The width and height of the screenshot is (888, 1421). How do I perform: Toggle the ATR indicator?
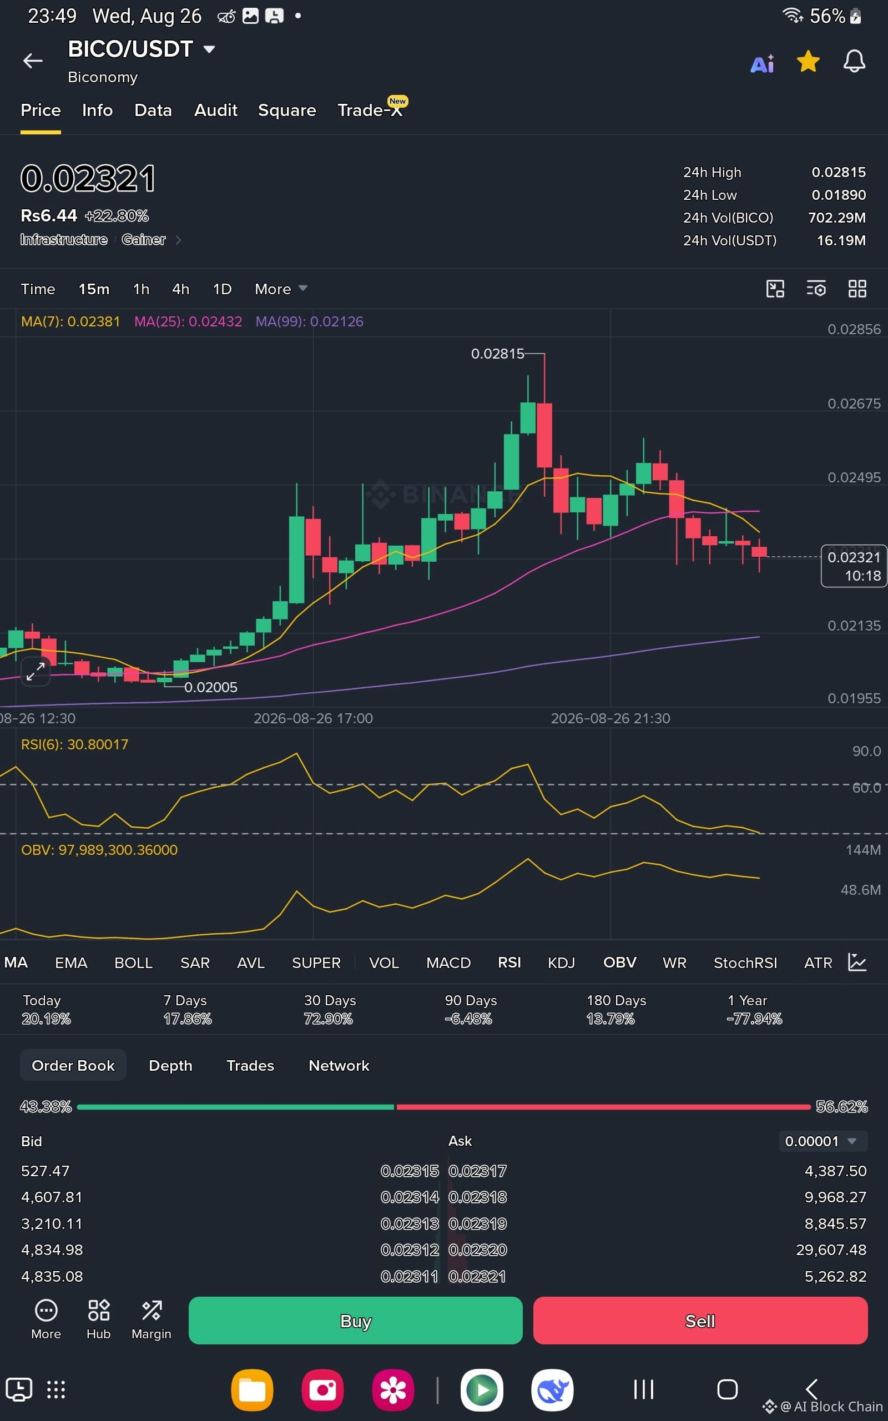click(818, 963)
